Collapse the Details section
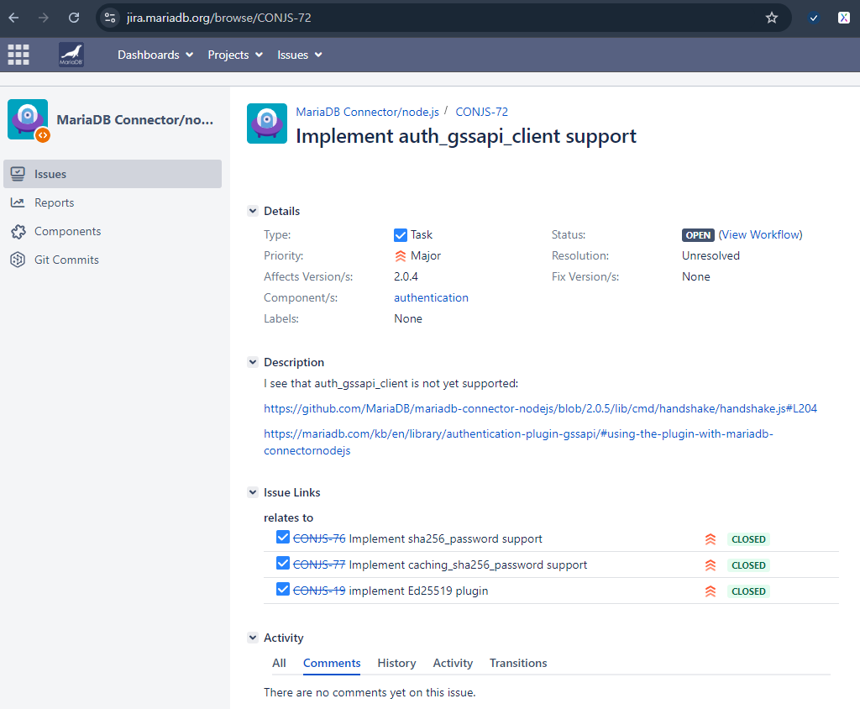Viewport: 860px width, 709px height. [253, 211]
